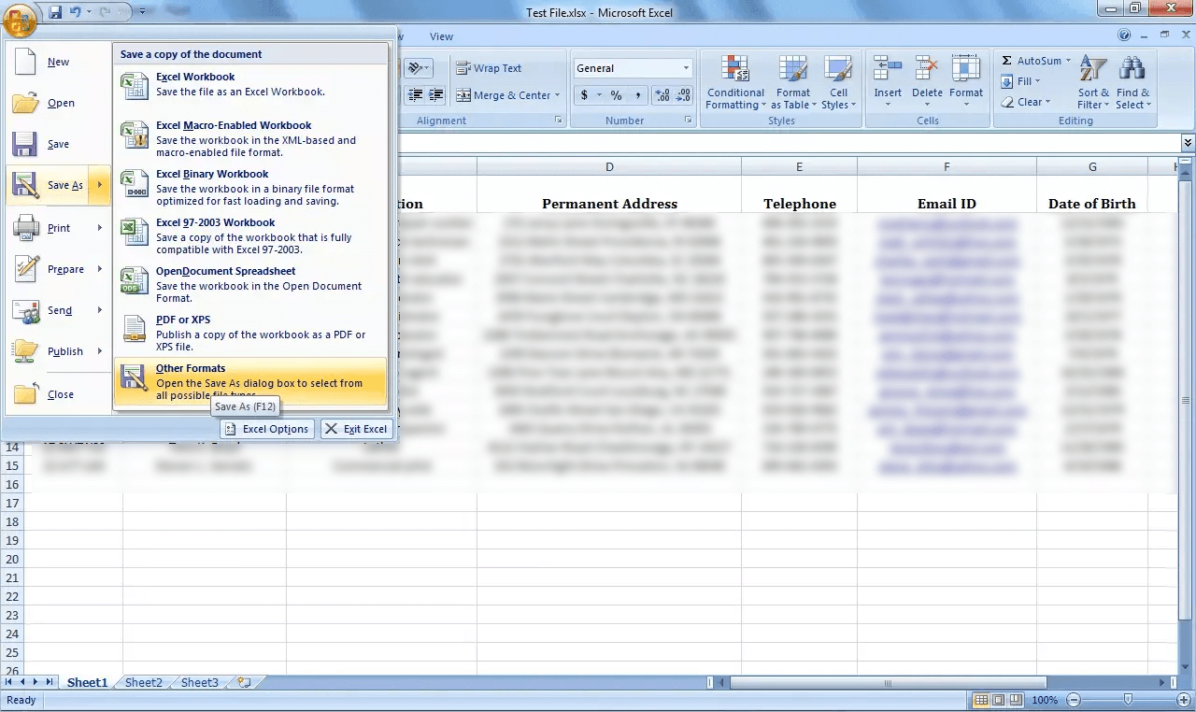1196x712 pixels.
Task: Expand the Fill options dropdown
Action: (1035, 80)
